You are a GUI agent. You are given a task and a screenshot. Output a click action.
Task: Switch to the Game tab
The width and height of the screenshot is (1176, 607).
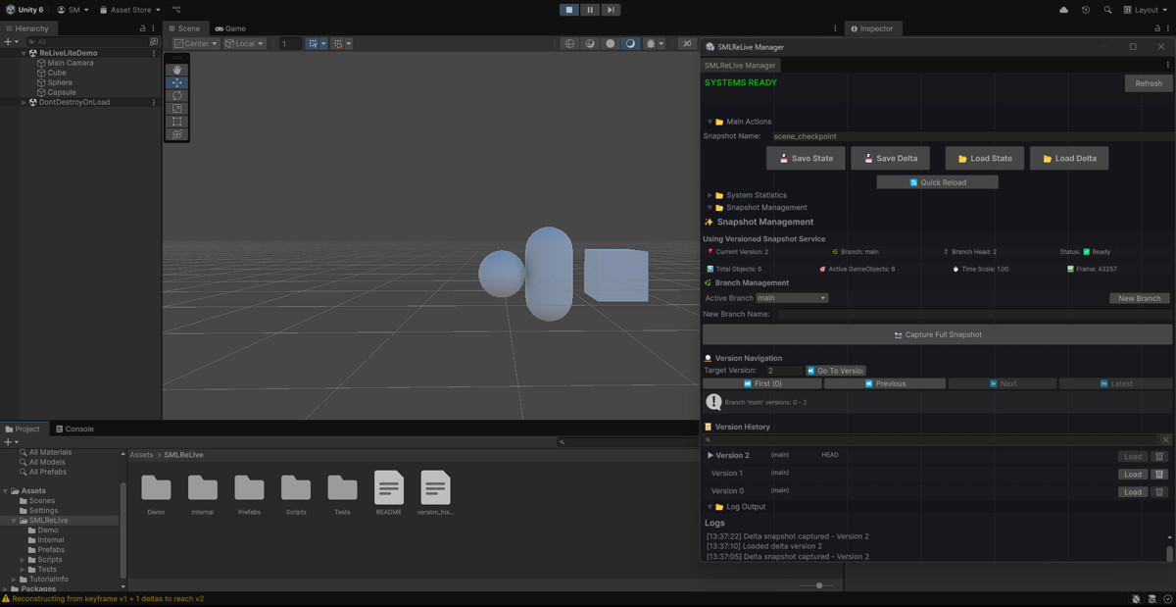pos(230,28)
